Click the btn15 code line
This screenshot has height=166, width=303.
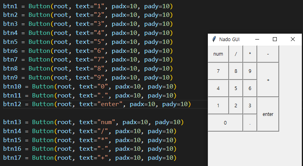click(x=90, y=140)
